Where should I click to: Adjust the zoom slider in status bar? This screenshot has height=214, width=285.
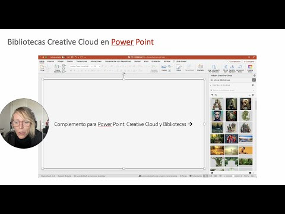(x=233, y=176)
